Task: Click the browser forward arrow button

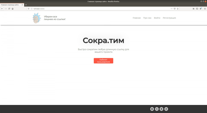Action: 6,9
